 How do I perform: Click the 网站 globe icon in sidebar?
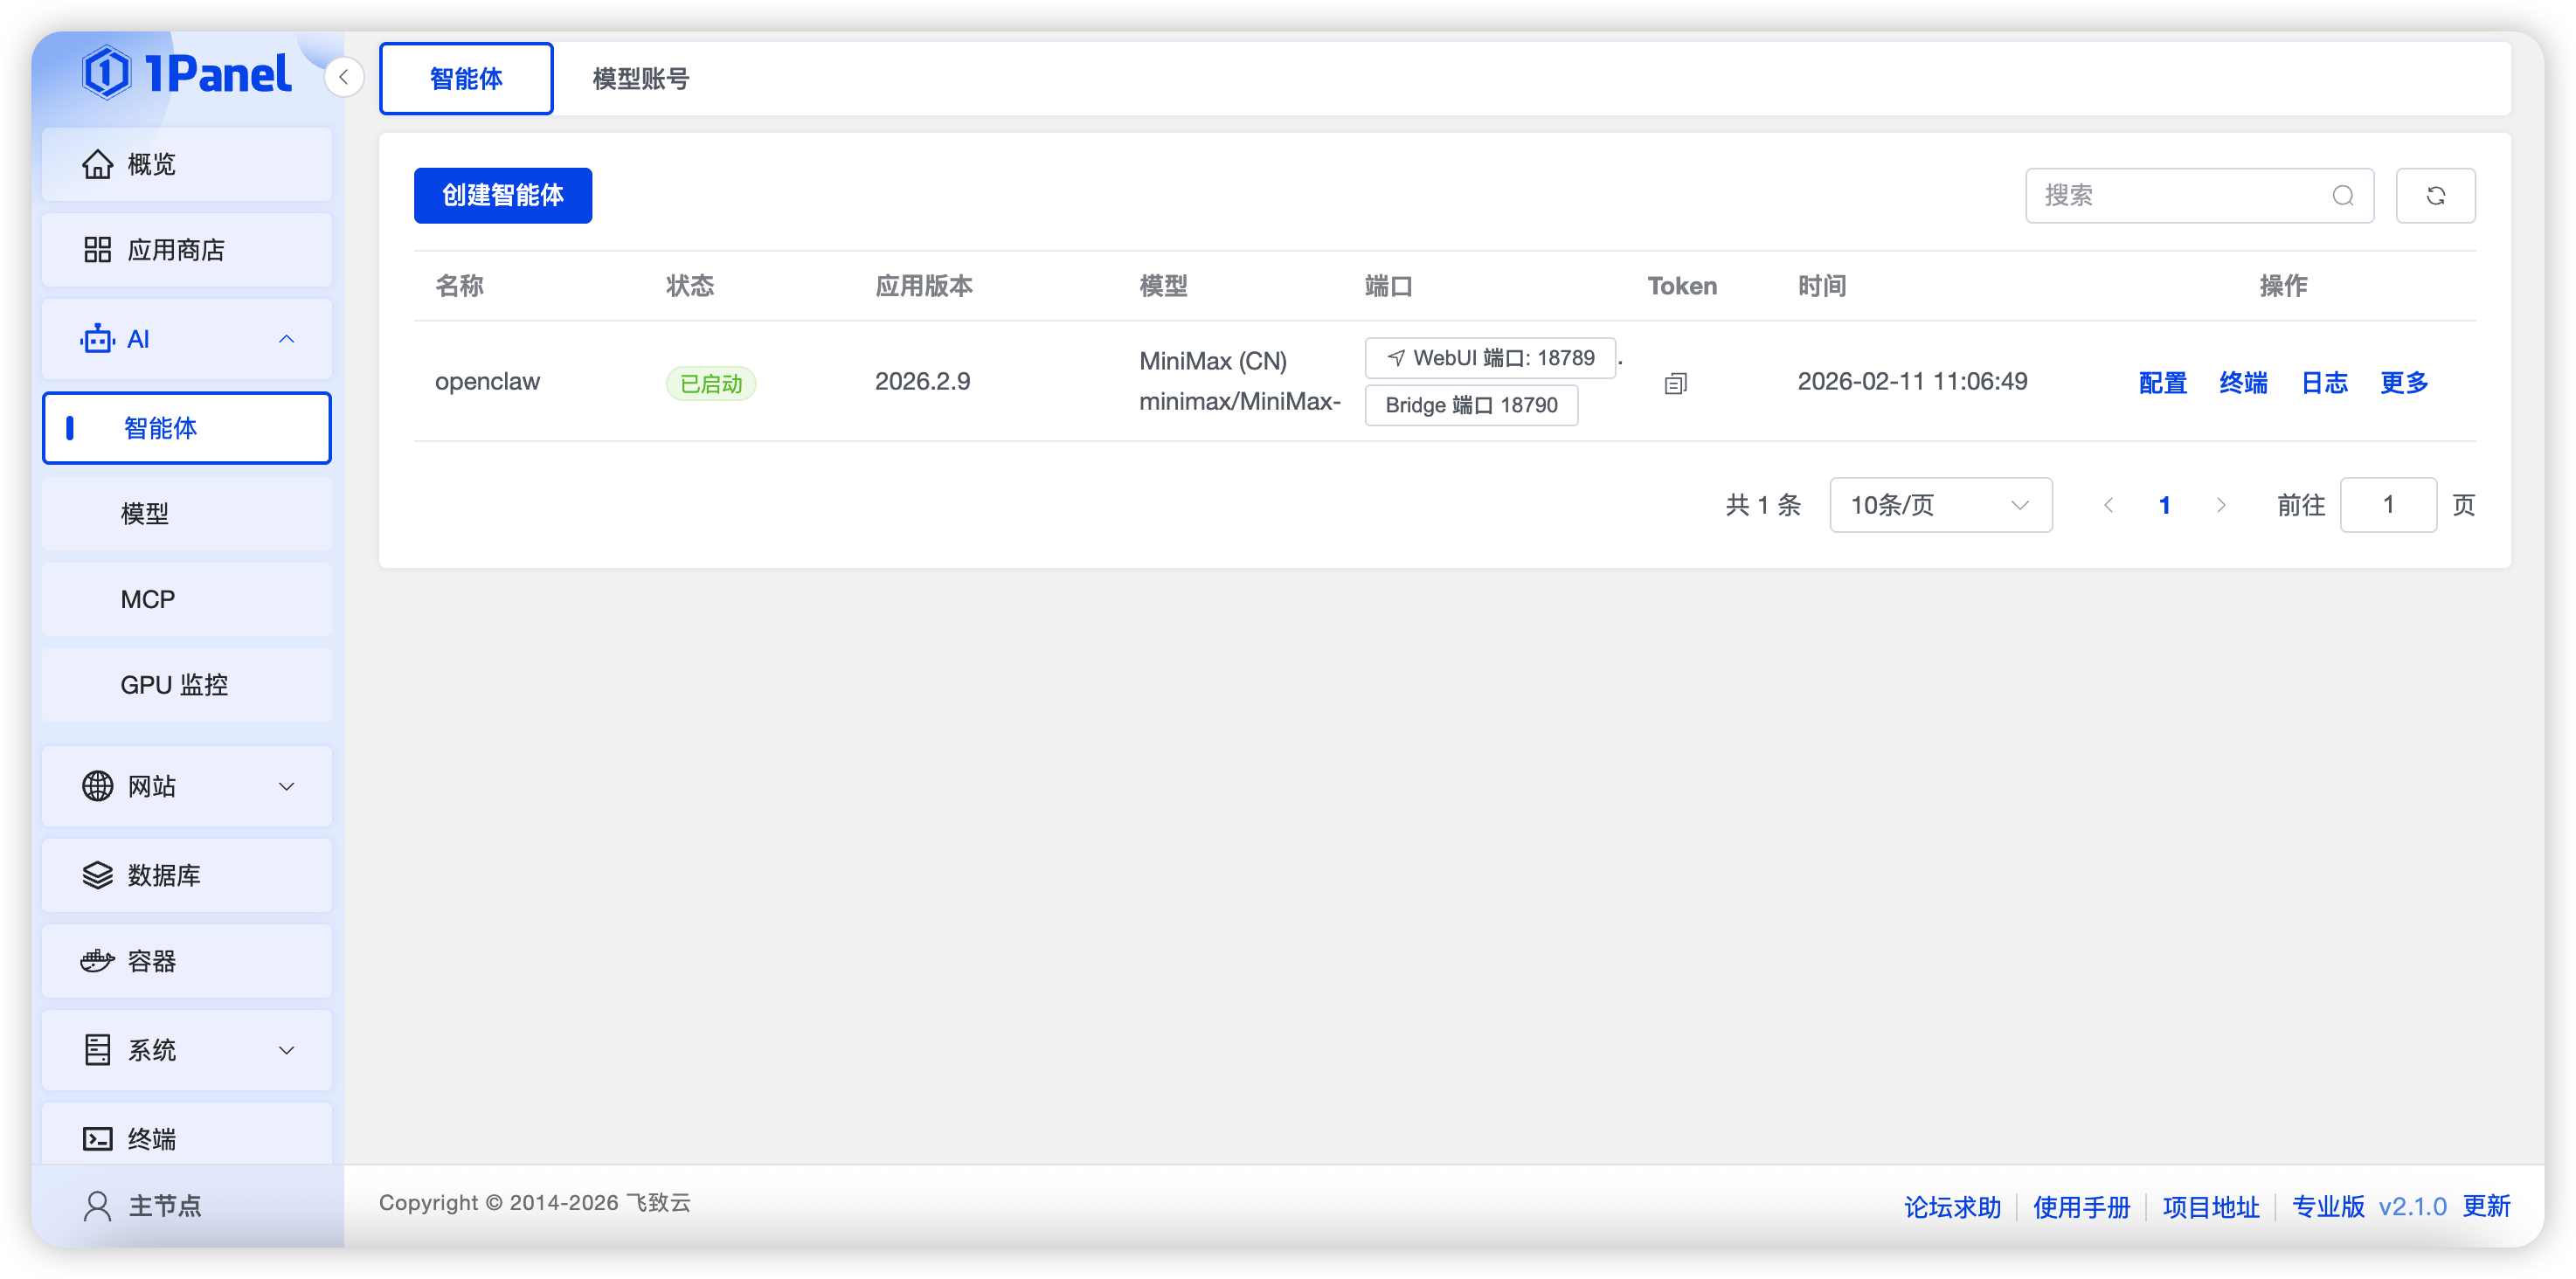[x=97, y=786]
